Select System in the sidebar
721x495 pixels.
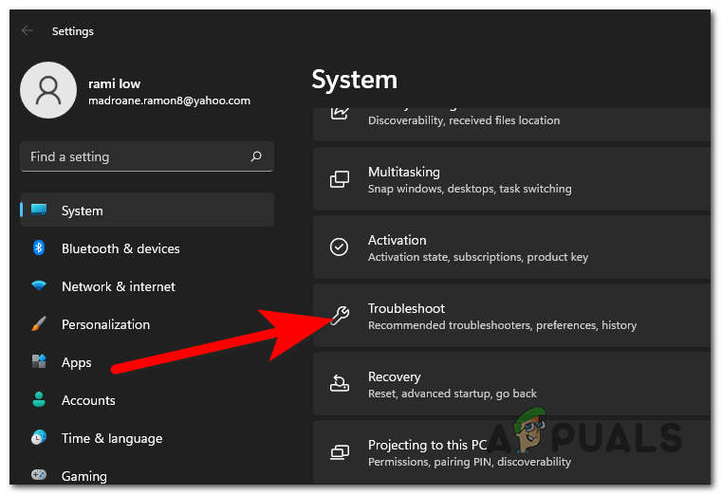pyautogui.click(x=147, y=210)
